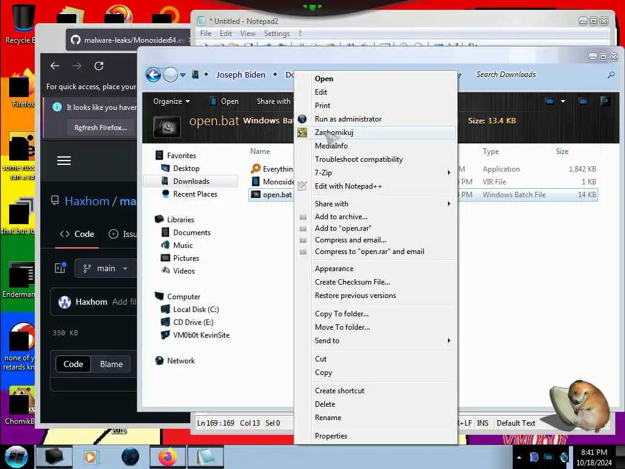
Task: Expand Share with submenu in context menu
Action: click(x=376, y=204)
